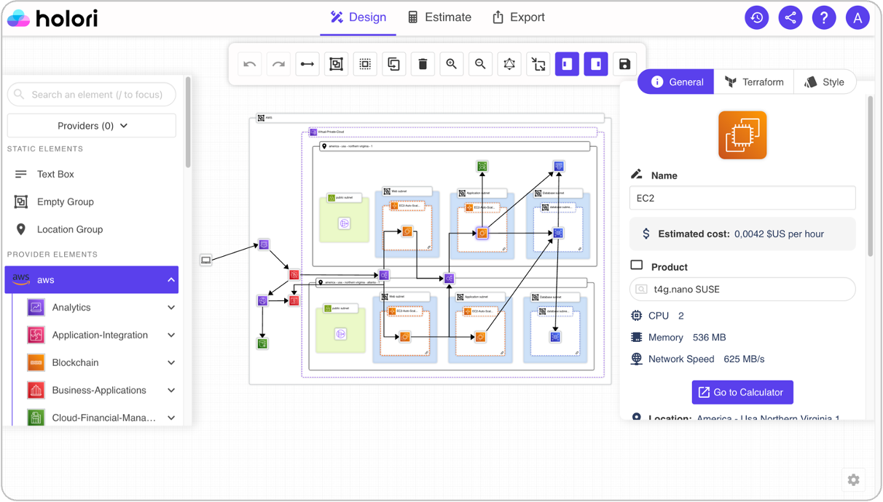Viewport: 883px width, 502px height.
Task: Open help via the question mark icon
Action: (x=823, y=17)
